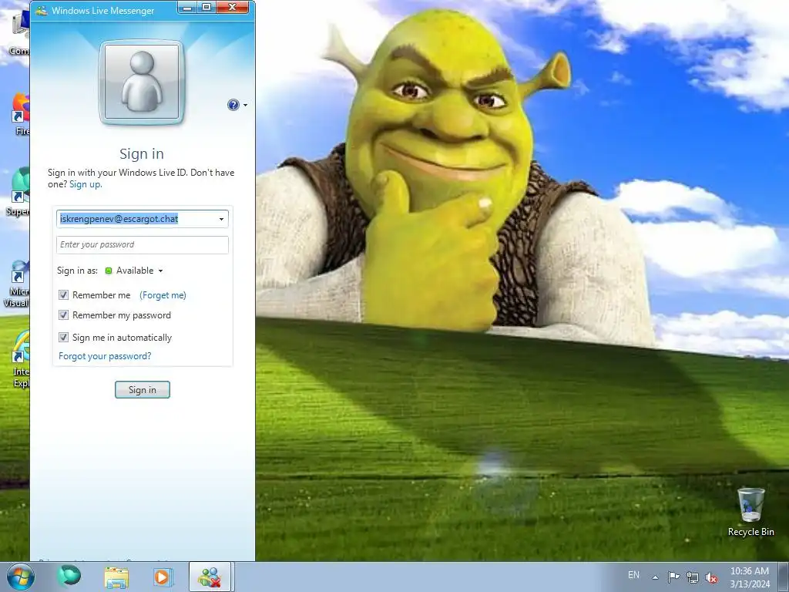Click the Sign up link

85,184
